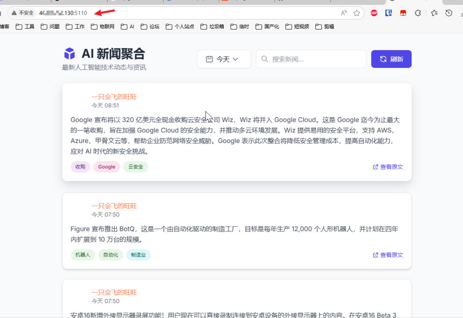Click the 今天 08:51 timestamp
Screen dimensions: 463x318
coord(105,106)
